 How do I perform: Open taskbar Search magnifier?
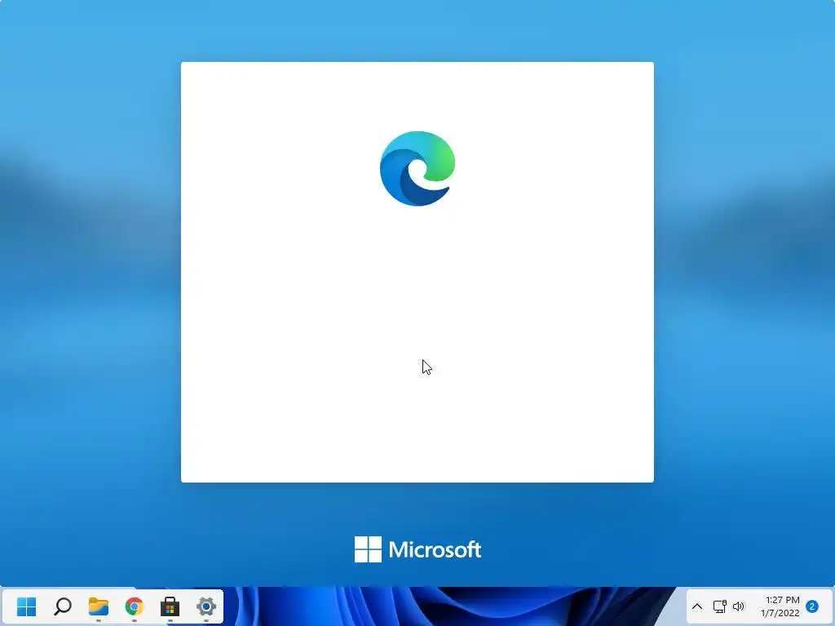pyautogui.click(x=63, y=606)
